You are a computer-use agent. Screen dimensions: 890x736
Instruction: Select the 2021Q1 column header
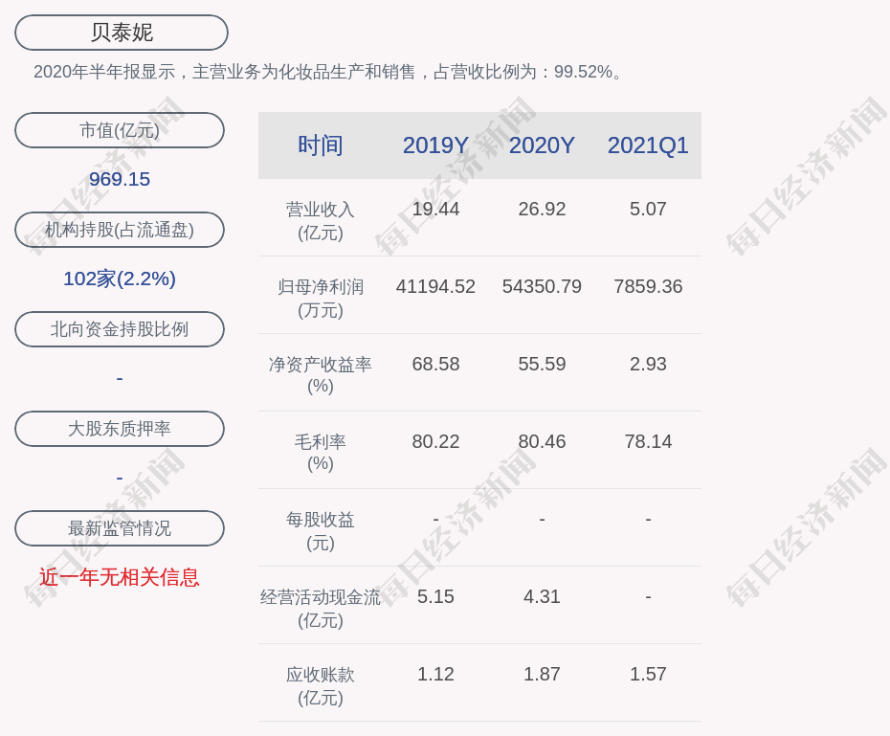pyautogui.click(x=648, y=145)
